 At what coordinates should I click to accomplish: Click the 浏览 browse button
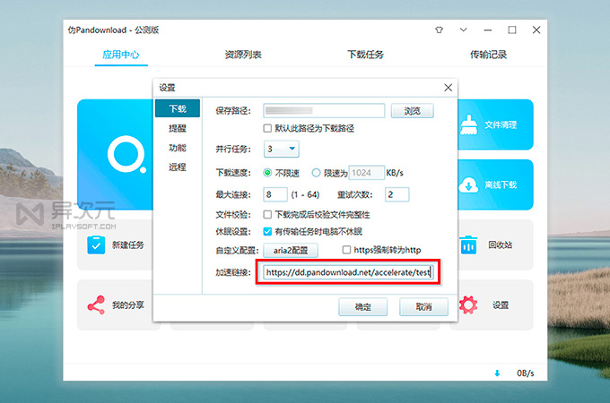pos(412,111)
